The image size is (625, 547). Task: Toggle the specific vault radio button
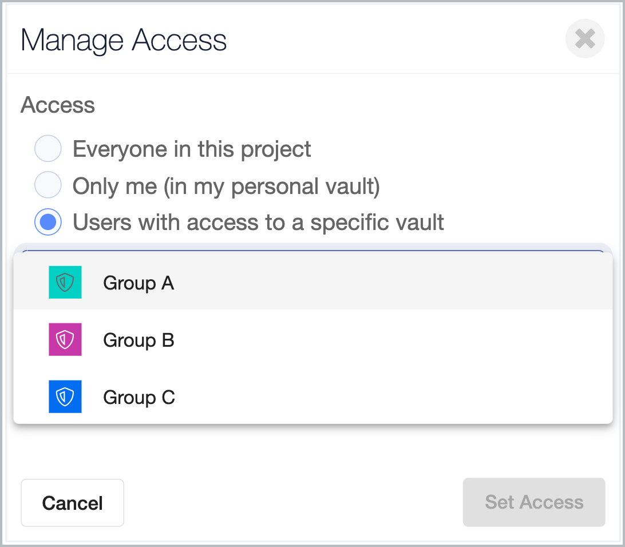point(48,222)
